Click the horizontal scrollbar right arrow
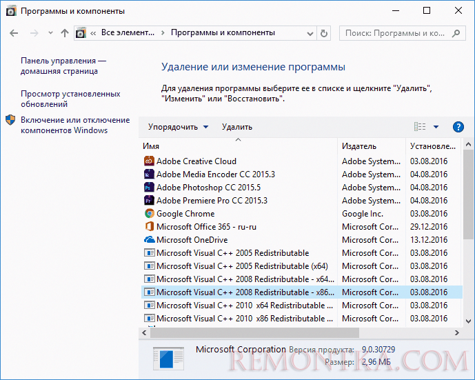This screenshot has height=380, width=475. pyautogui.click(x=457, y=332)
